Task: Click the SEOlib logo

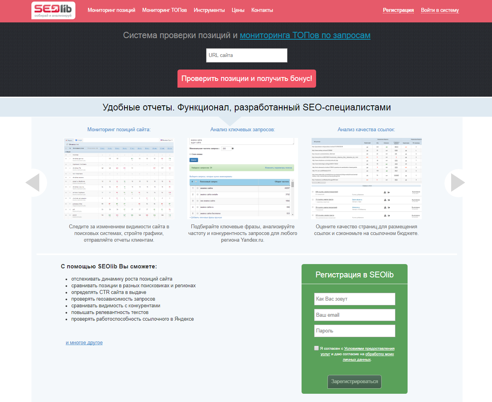Action: click(53, 10)
